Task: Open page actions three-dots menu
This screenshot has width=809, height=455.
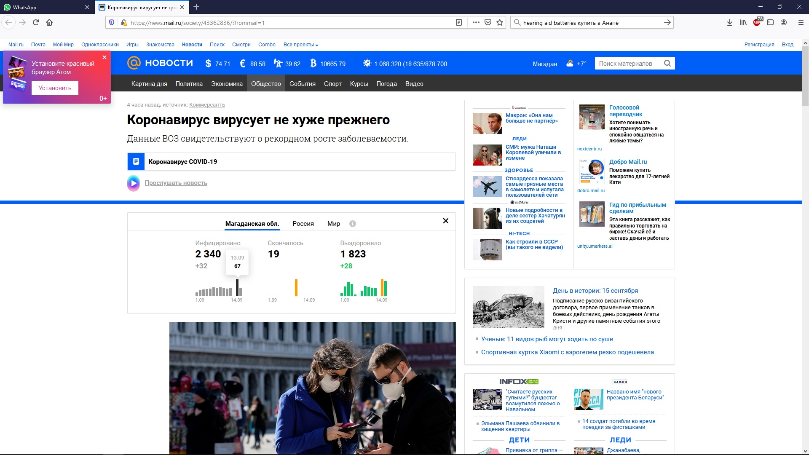Action: (x=476, y=23)
